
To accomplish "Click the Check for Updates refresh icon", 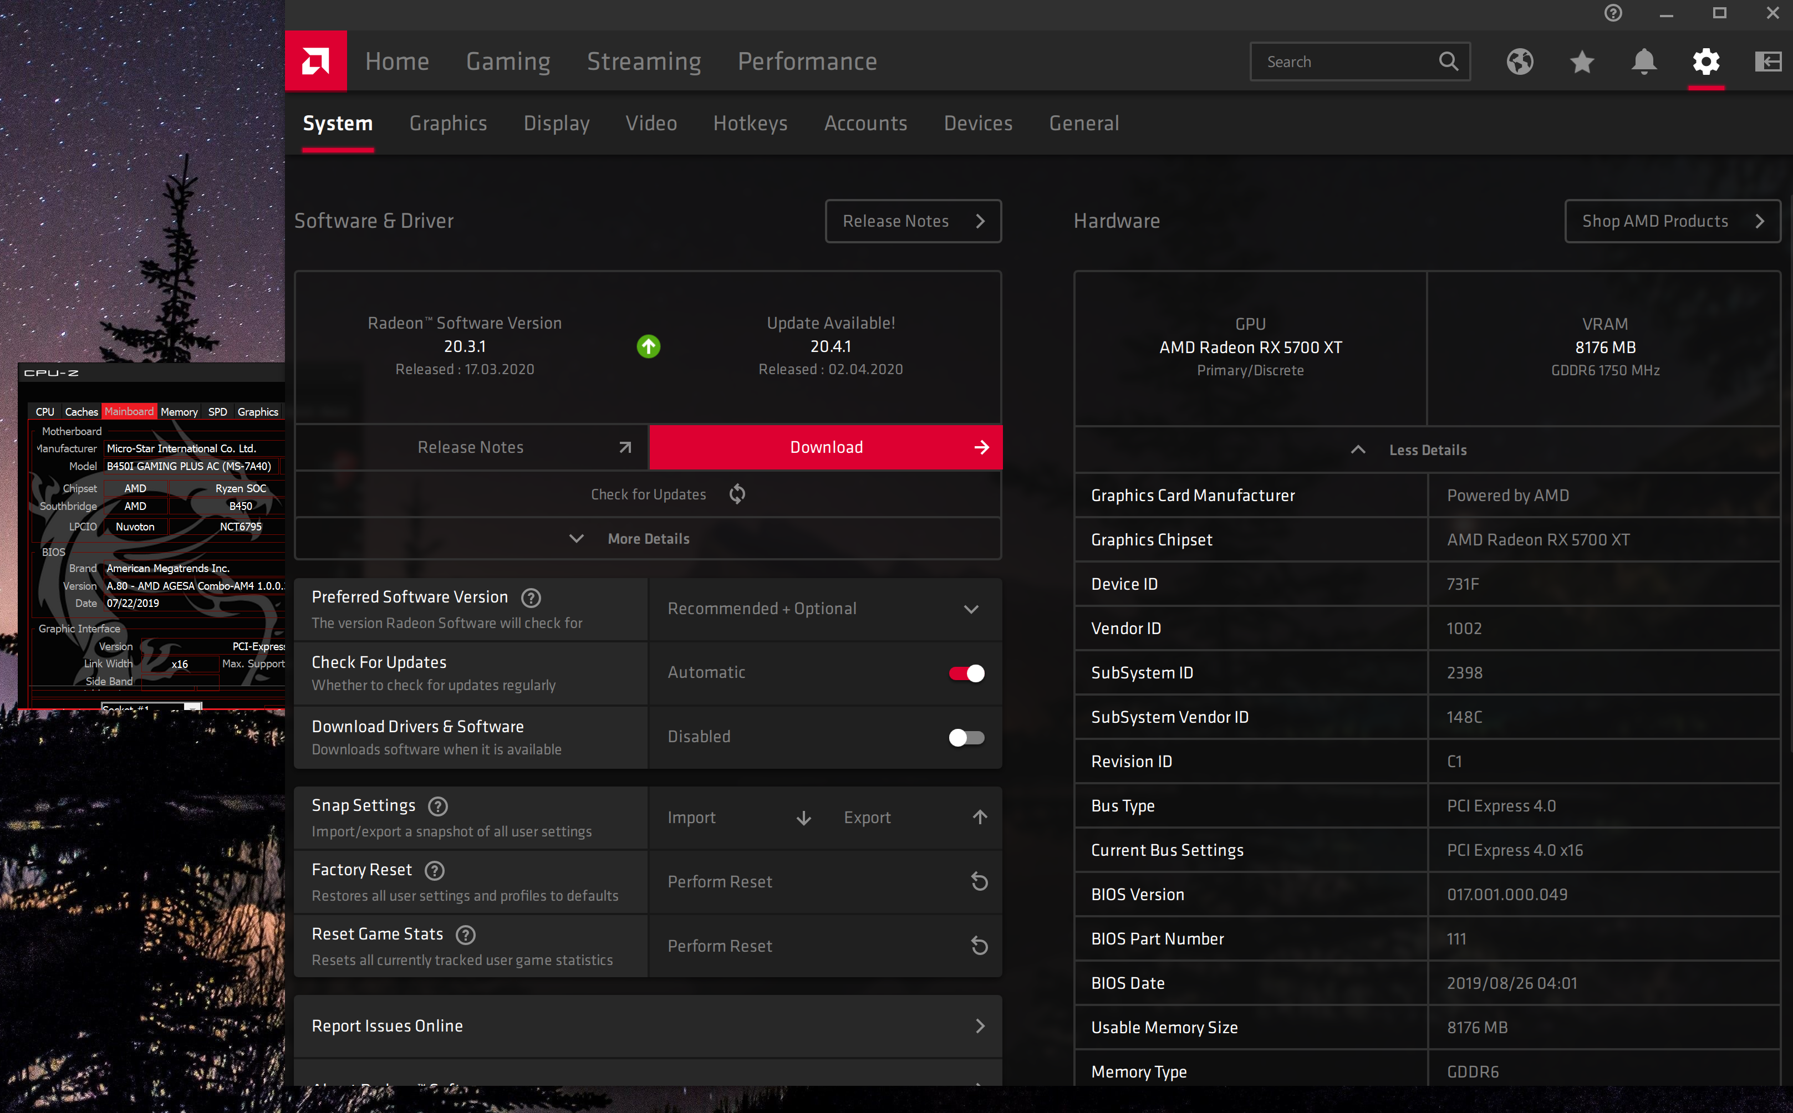I will point(737,494).
